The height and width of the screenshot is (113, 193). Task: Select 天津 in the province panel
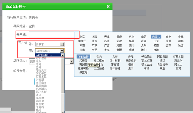(107, 37)
